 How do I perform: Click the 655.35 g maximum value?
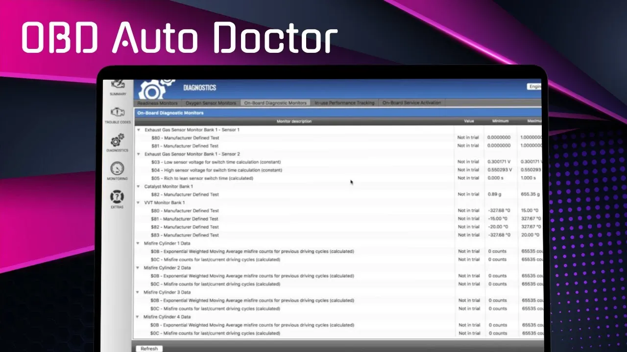(531, 195)
